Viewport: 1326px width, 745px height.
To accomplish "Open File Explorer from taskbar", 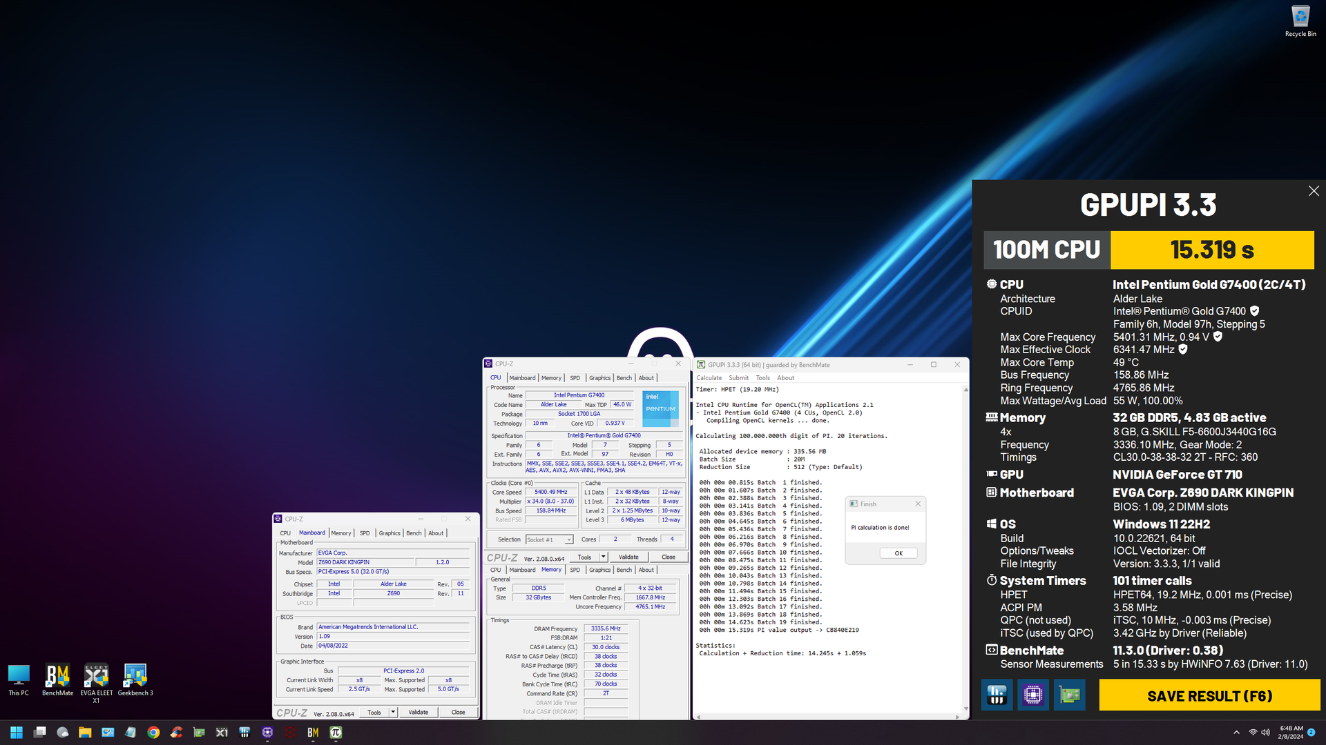I will point(85,733).
